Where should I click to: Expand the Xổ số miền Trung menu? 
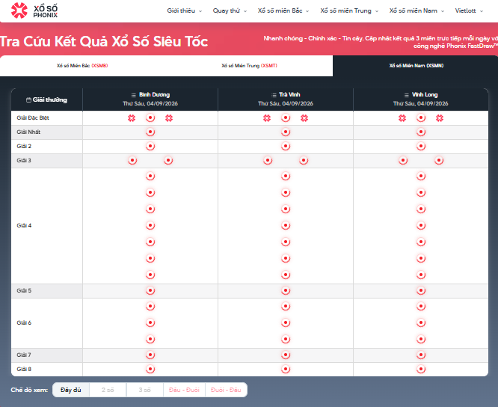(x=349, y=10)
